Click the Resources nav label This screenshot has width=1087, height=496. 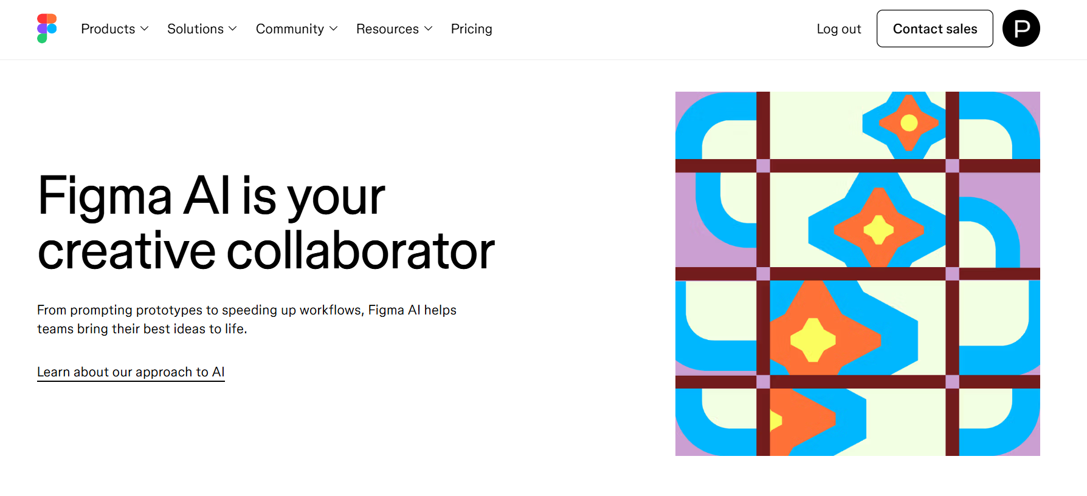[387, 29]
